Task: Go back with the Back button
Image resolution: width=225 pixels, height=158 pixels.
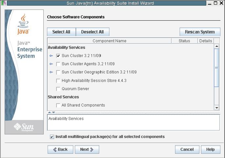Action: 60,149
